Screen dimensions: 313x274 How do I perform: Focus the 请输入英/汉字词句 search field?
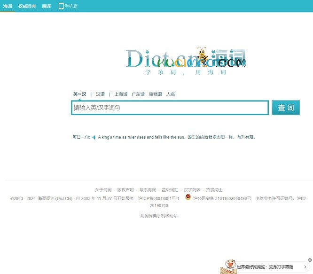(170, 108)
